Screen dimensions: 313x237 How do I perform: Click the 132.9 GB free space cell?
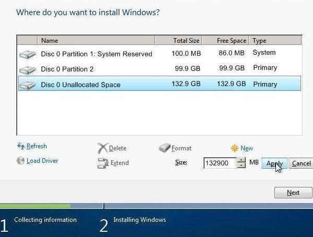pos(231,84)
